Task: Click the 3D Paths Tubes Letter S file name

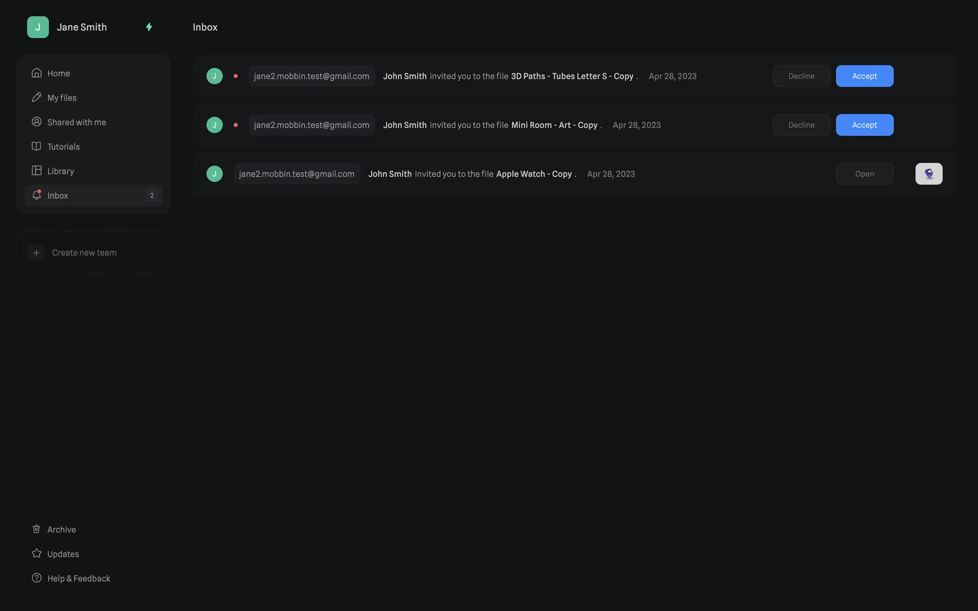Action: 572,76
